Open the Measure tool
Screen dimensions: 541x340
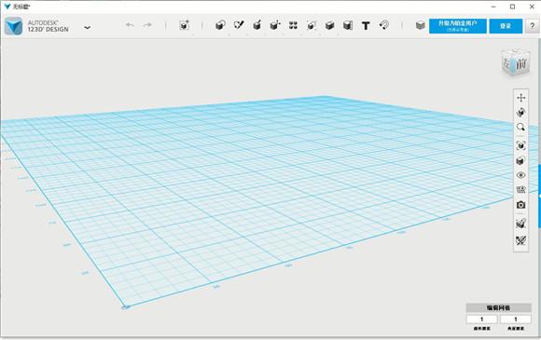348,25
